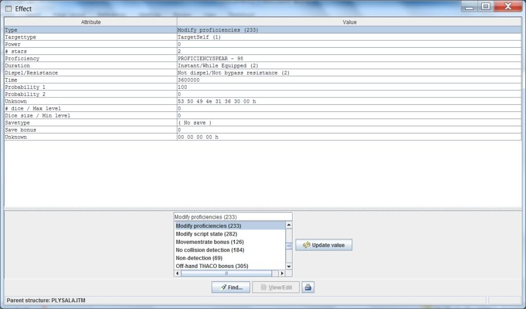Choose Movementrate bonus (126) from the list
Screen dimensions: 526x309
coord(209,242)
